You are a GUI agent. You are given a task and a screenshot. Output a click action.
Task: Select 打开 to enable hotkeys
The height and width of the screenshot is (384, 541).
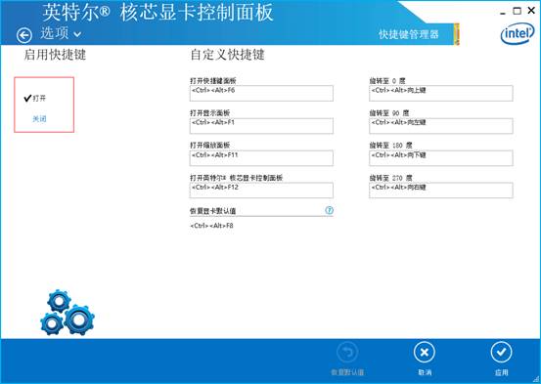pyautogui.click(x=35, y=99)
